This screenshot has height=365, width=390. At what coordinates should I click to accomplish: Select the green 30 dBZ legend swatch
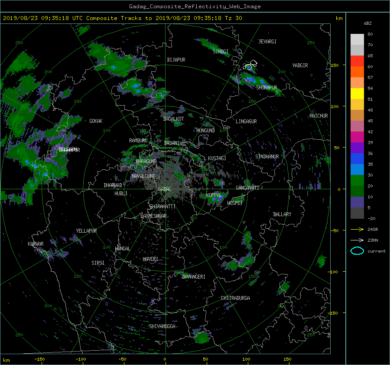point(357,181)
